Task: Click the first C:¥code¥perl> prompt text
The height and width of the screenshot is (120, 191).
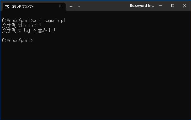Action: point(18,20)
